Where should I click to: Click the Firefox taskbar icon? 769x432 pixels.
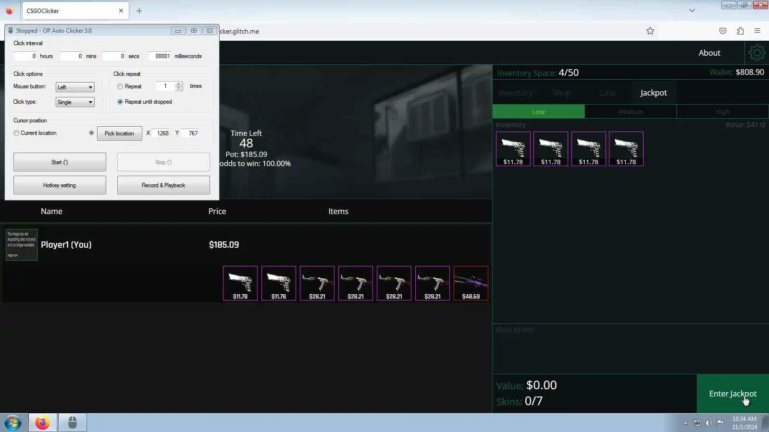pos(42,423)
